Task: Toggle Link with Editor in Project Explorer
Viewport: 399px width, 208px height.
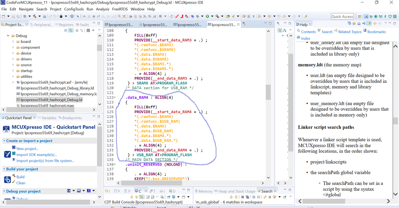Action: click(x=71, y=30)
